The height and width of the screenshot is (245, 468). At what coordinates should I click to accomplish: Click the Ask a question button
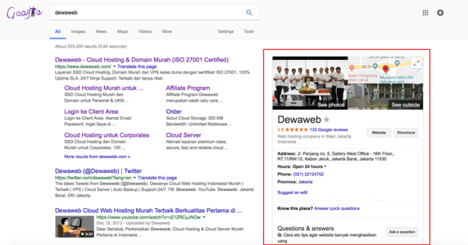401,232
